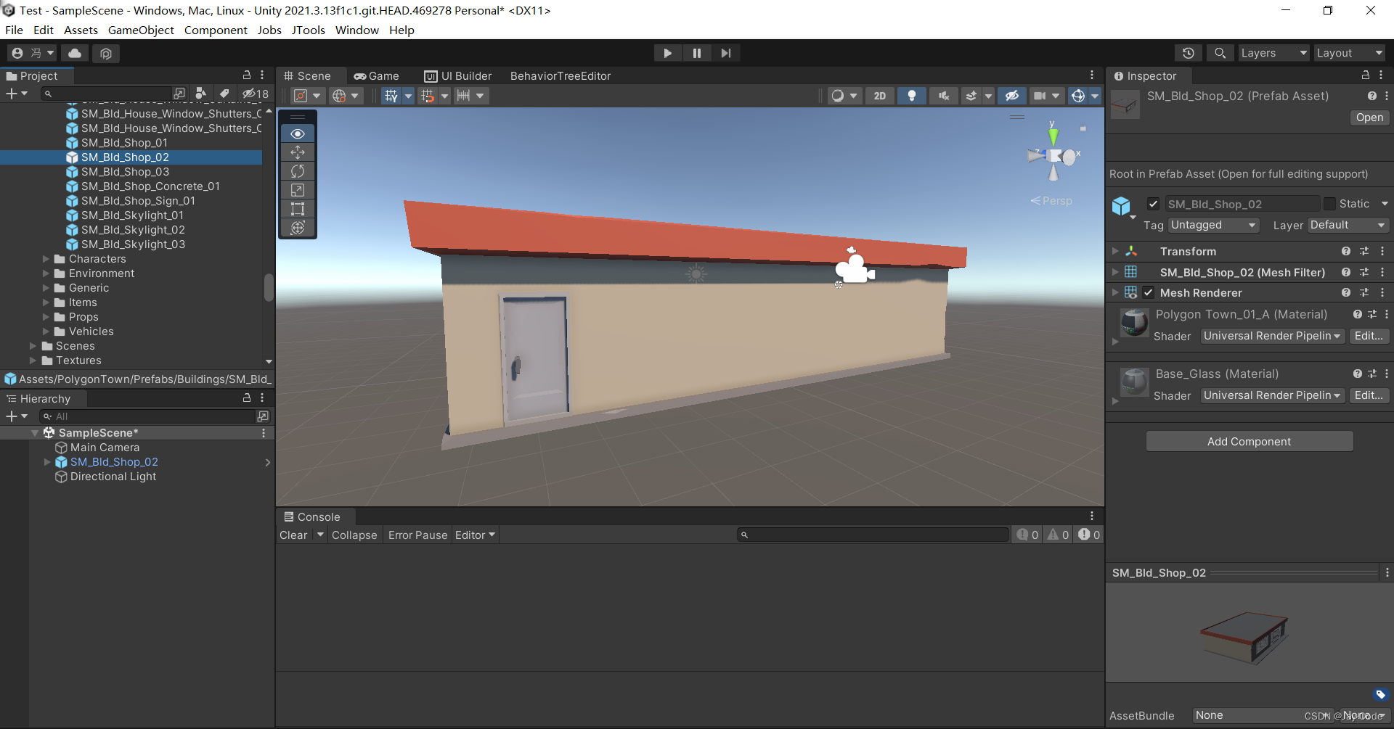The height and width of the screenshot is (729, 1394).
Task: Click the Pause button
Action: click(697, 53)
